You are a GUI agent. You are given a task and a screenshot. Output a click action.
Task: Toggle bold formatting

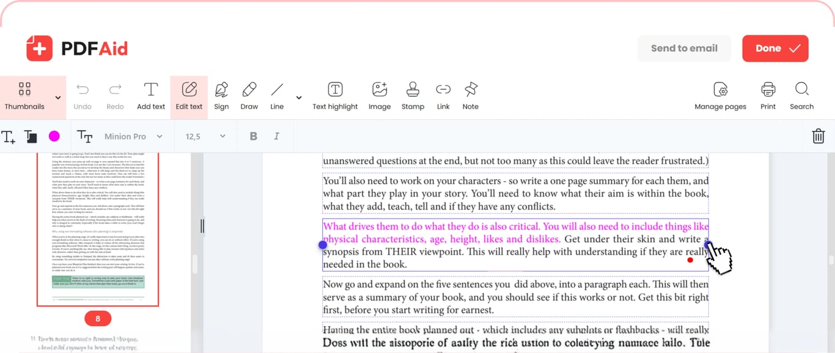click(253, 137)
